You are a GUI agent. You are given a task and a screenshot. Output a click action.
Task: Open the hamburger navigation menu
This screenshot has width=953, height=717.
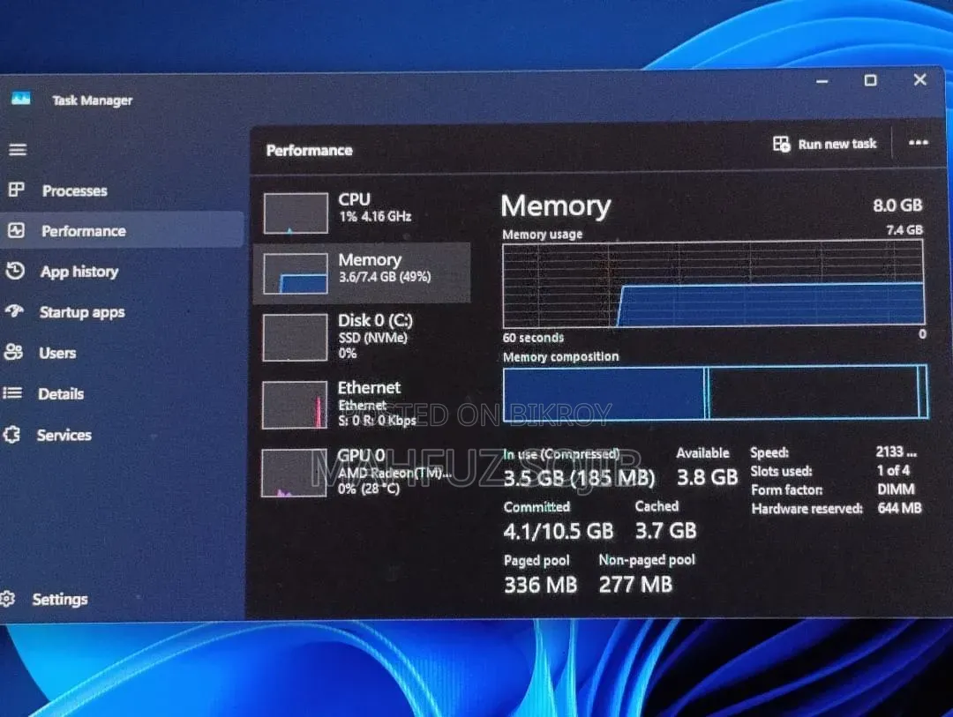click(x=18, y=149)
